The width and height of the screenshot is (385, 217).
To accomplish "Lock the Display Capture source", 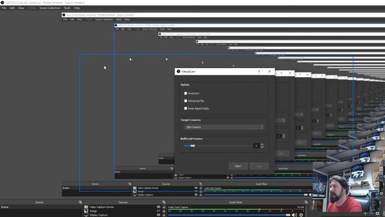I will point(164,215).
